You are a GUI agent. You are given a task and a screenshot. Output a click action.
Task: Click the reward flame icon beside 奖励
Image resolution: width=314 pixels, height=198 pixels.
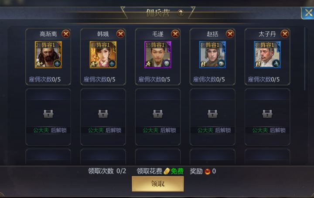(208, 171)
